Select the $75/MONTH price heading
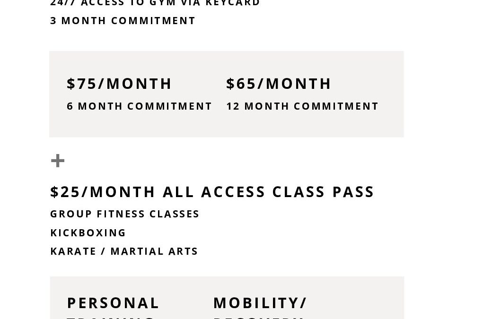 [x=119, y=84]
